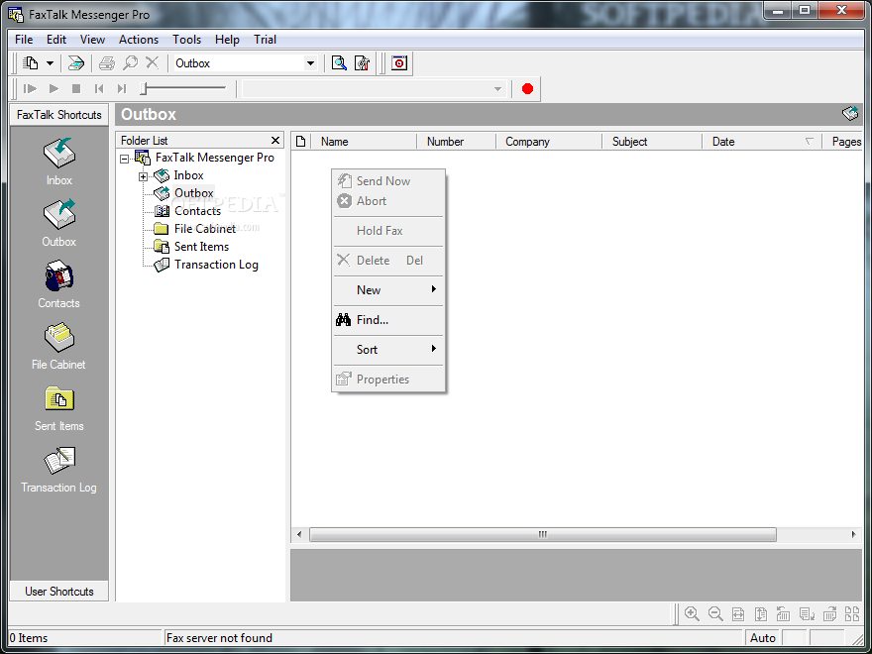This screenshot has width=872, height=654.
Task: Click the Company column header
Action: click(x=549, y=142)
